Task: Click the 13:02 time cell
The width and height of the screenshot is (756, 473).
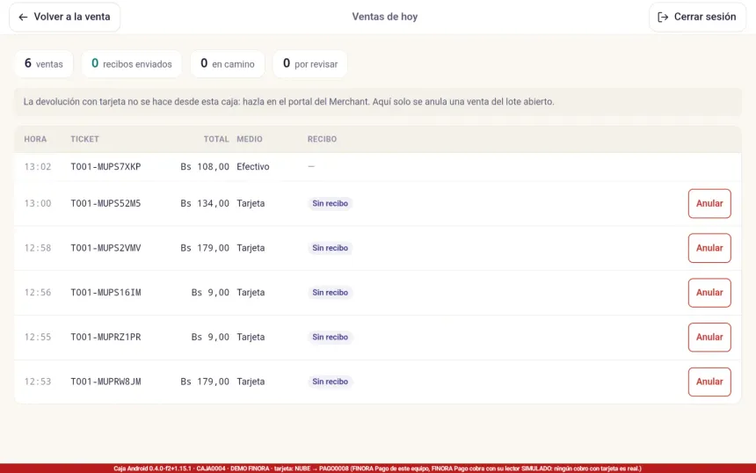Action: [x=38, y=167]
